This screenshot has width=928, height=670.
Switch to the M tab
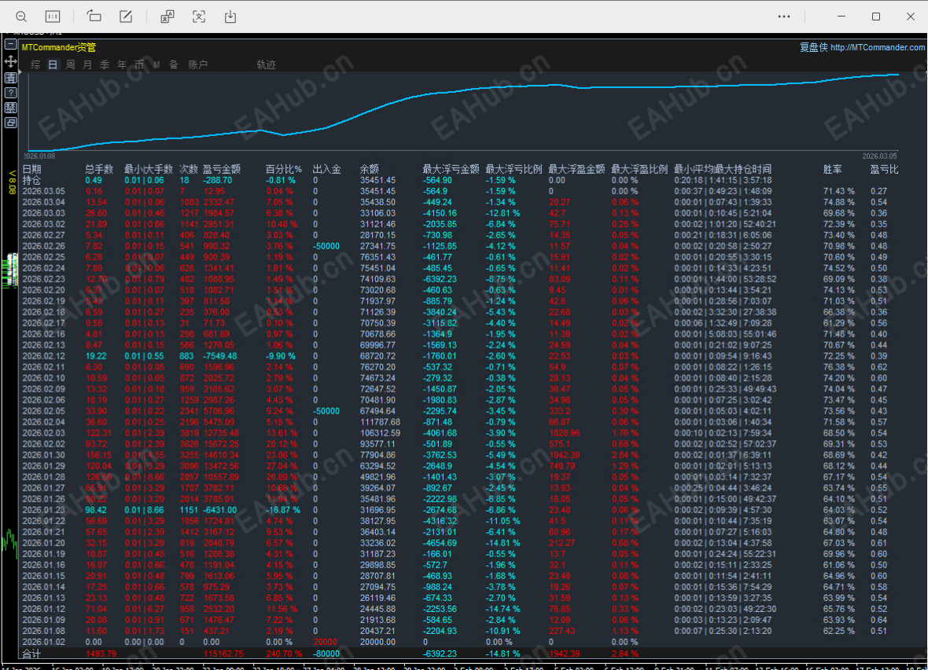157,64
